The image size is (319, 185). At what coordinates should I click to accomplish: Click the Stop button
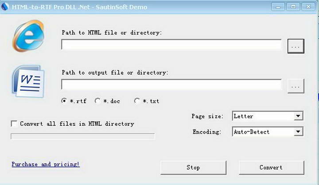(193, 167)
